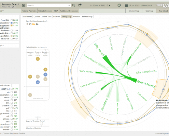Clear the search field with the X icon
Image resolution: width=169 pixels, height=136 pixels.
pos(69,5)
